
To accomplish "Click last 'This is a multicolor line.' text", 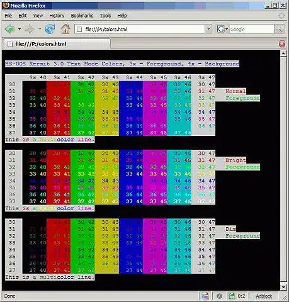I will [x=50, y=277].
